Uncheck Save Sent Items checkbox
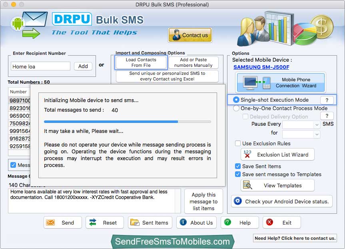This screenshot has width=345, height=249. 238,166
